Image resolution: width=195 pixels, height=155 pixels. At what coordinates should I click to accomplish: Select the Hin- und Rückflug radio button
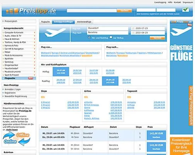click(89, 37)
